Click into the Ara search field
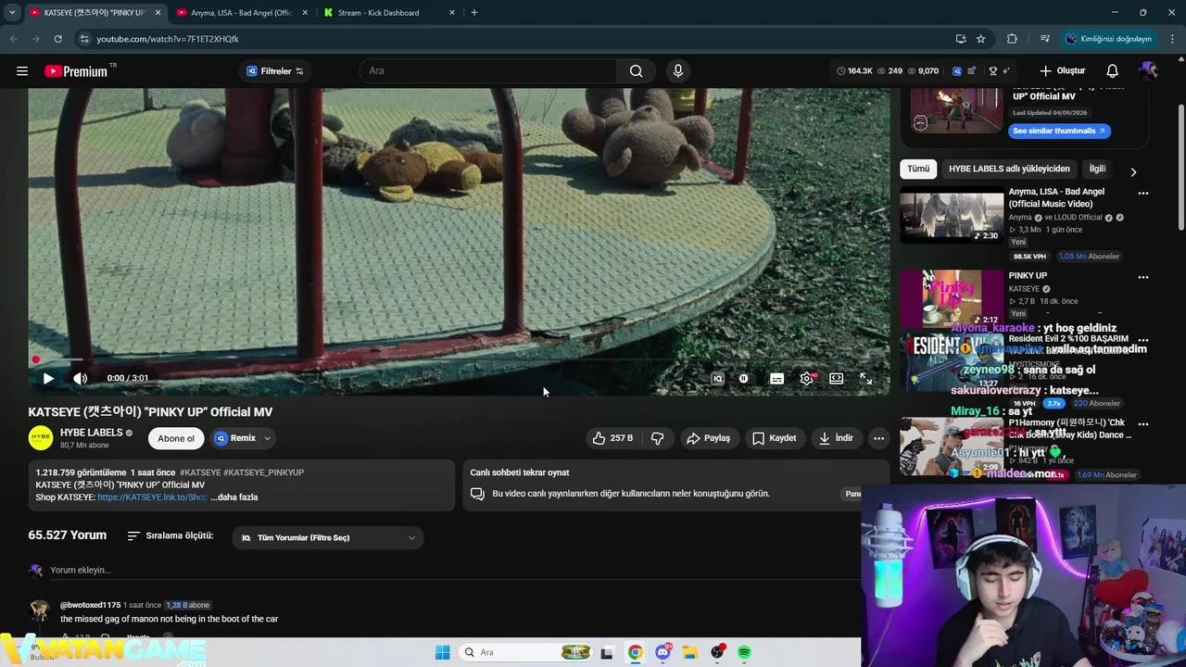 [x=487, y=71]
